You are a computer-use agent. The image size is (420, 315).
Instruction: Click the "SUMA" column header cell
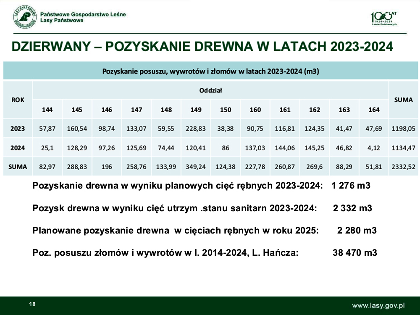point(403,100)
